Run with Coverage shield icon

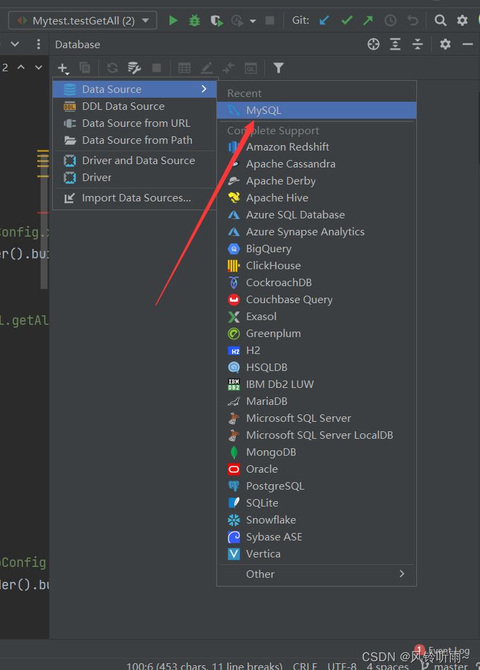pos(216,20)
